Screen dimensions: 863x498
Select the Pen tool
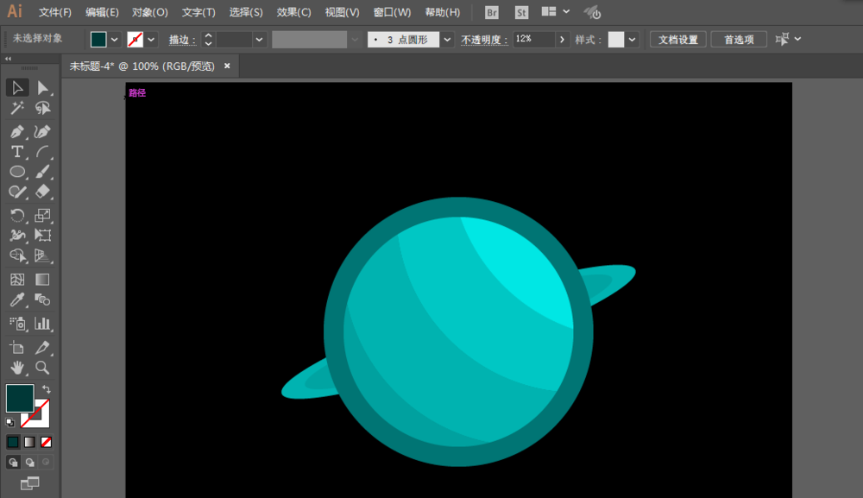tap(17, 130)
